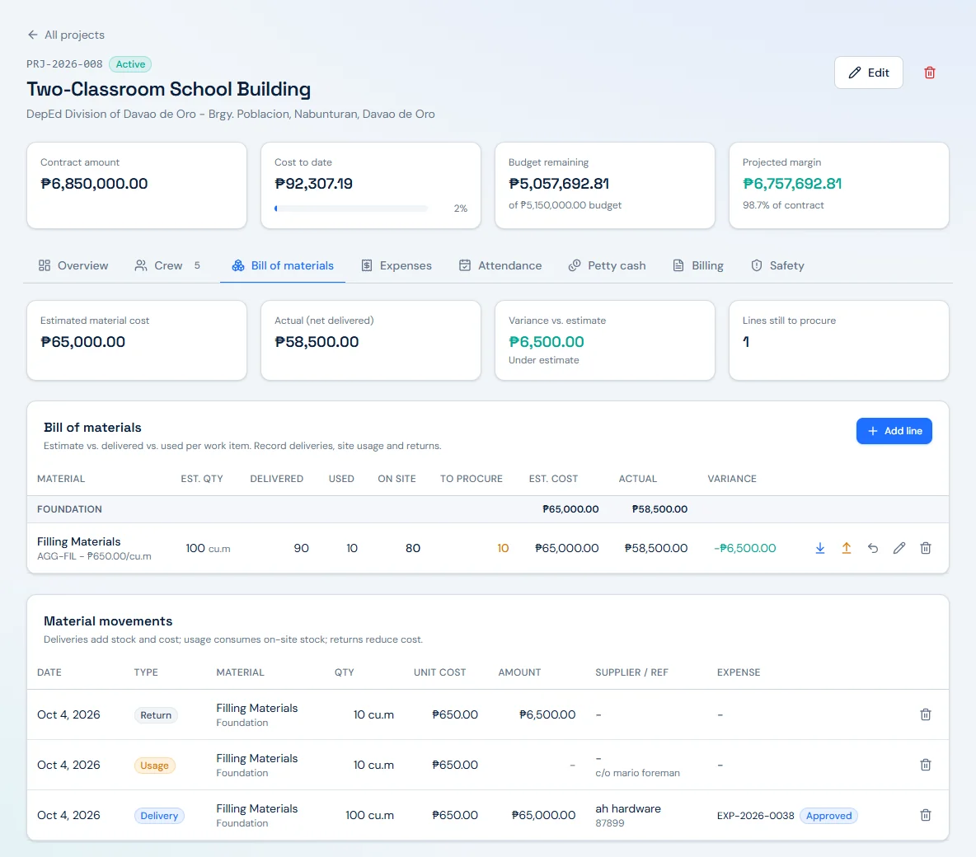Screen dimensions: 976x857
Task: Click the VARIANCE column header
Action: click(x=732, y=479)
